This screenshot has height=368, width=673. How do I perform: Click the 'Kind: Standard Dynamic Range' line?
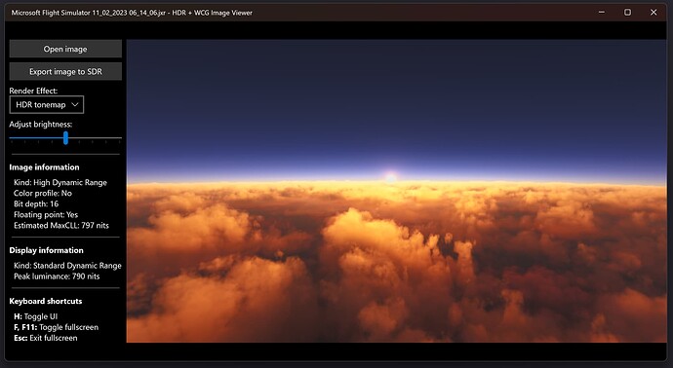67,266
